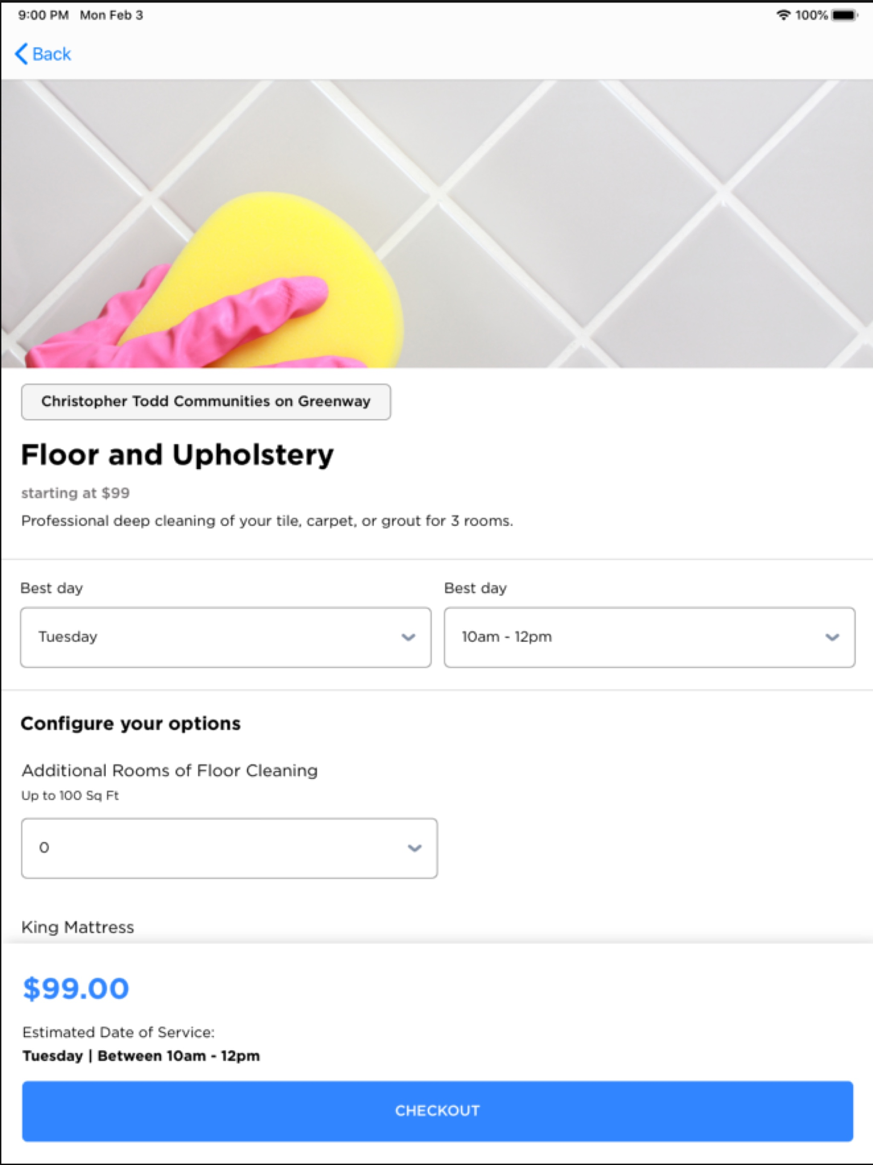Tap the sponge cleaning header image
This screenshot has height=1165, width=873.
pyautogui.click(x=436, y=223)
